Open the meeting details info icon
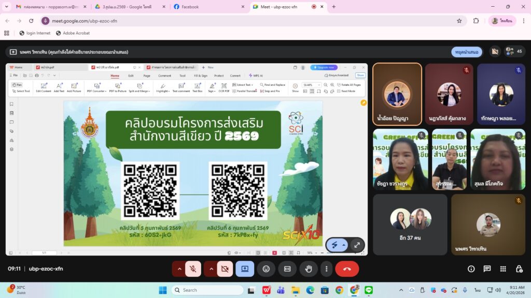This screenshot has height=298, width=531. [x=471, y=269]
